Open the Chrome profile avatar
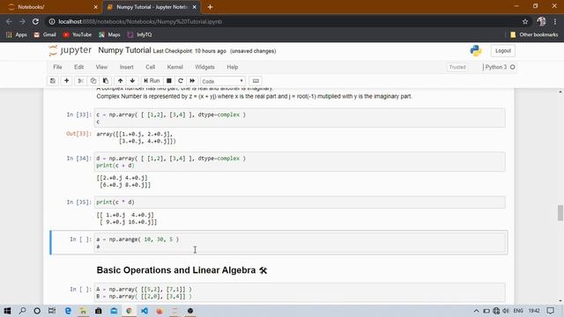Image resolution: width=564 pixels, height=317 pixels. point(541,21)
